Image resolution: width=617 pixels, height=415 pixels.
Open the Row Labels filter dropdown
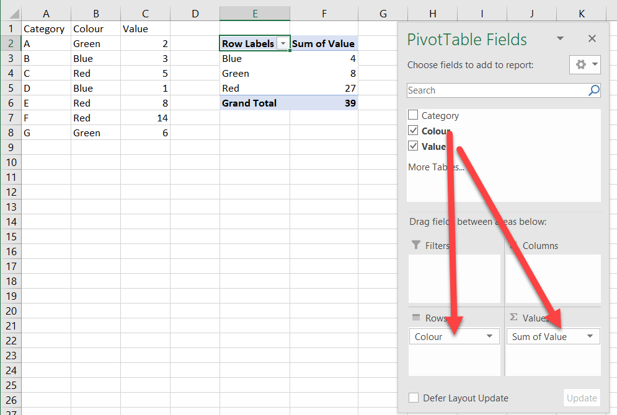[x=283, y=43]
